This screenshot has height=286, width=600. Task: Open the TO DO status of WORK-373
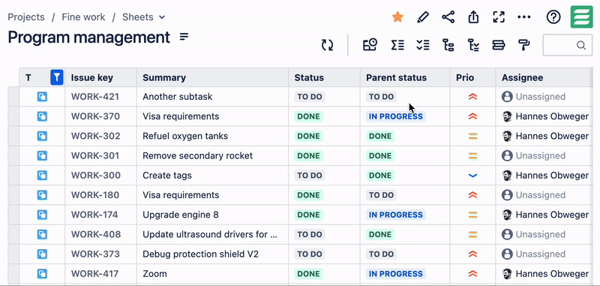point(310,254)
